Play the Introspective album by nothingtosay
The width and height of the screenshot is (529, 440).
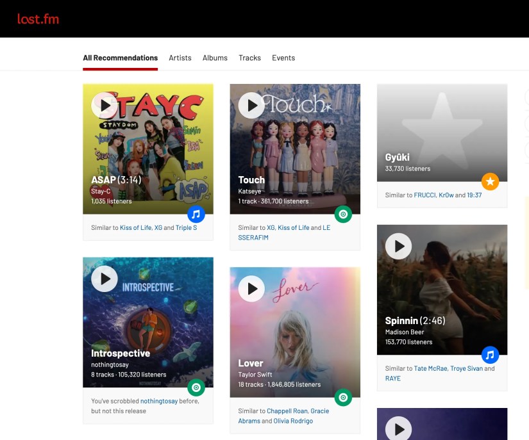pos(105,279)
